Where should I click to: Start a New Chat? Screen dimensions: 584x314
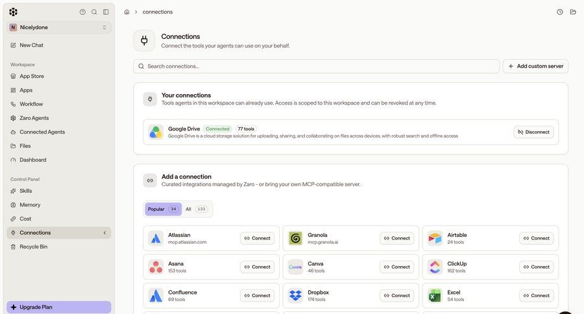(x=59, y=45)
